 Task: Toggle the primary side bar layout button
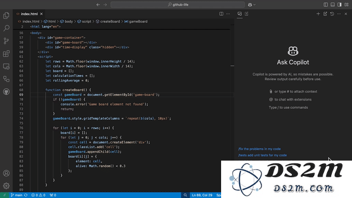pyautogui.click(x=326, y=5)
